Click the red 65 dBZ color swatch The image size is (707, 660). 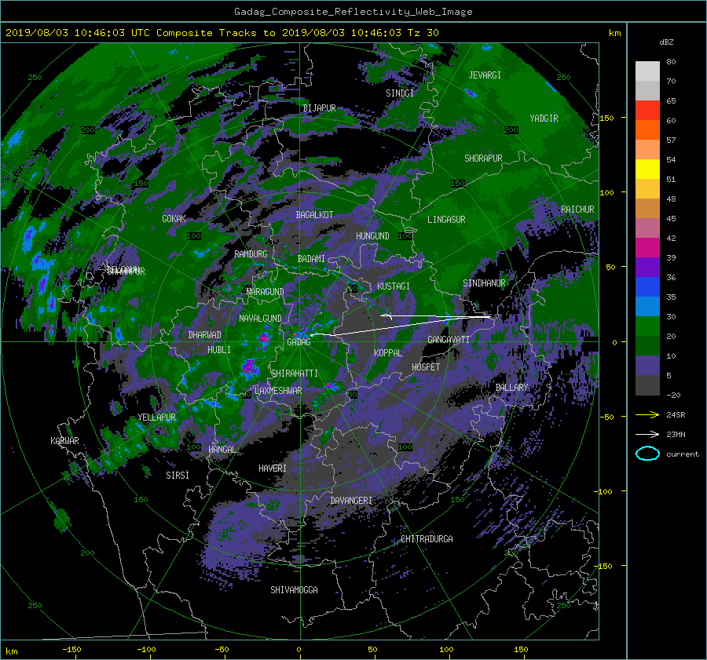[647, 110]
